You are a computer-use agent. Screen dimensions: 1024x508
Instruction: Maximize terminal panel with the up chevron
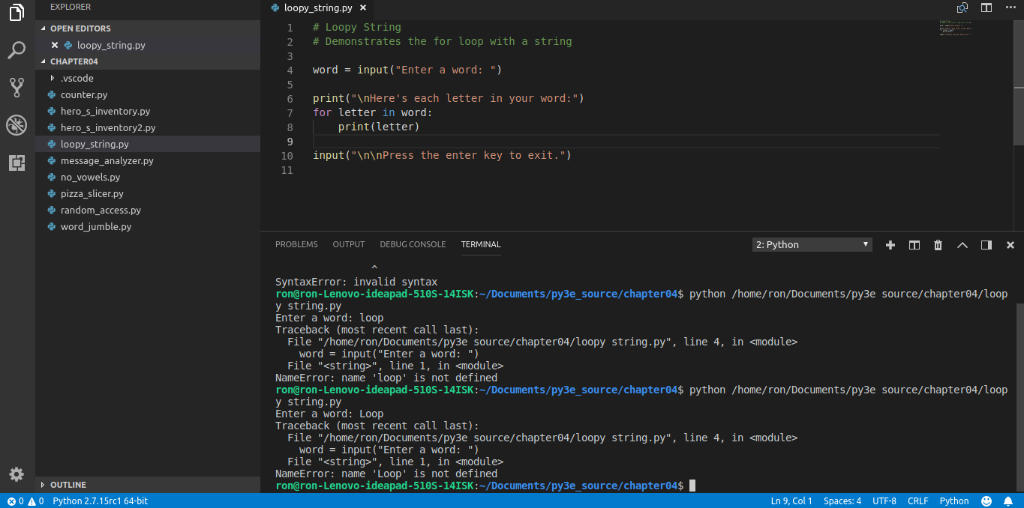pyautogui.click(x=962, y=245)
